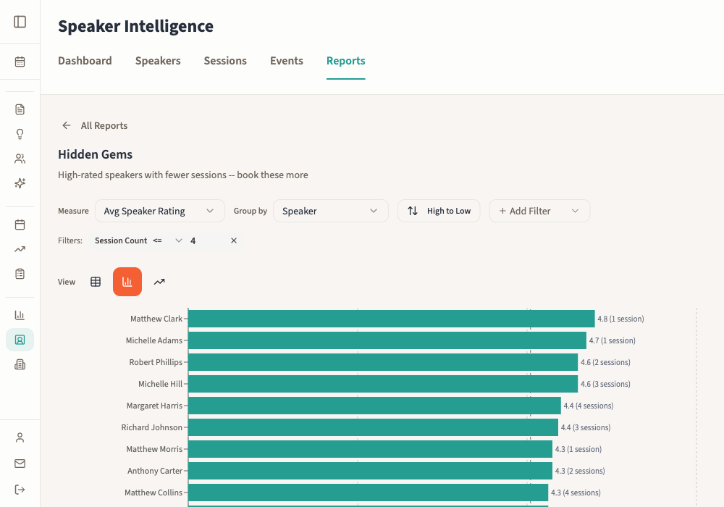Image resolution: width=724 pixels, height=507 pixels.
Task: Toggle High to Low sort order
Action: tap(439, 211)
